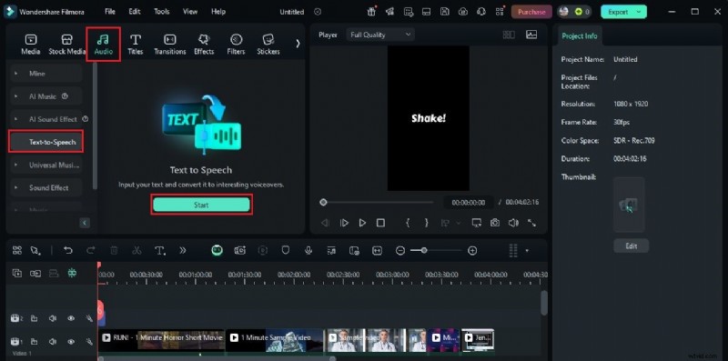Open the player volume icon

[513, 223]
